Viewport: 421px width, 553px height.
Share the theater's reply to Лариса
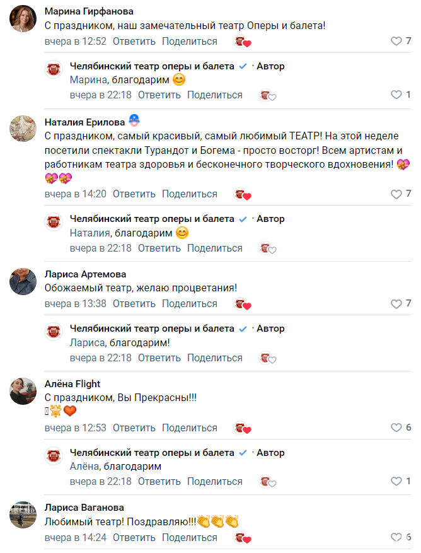click(x=214, y=358)
